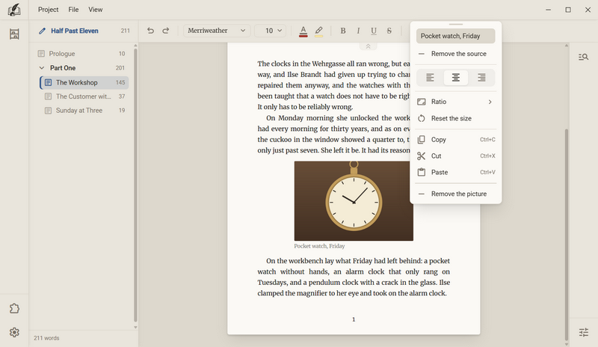Open Sunday at Three chapter
This screenshot has height=347, width=598.
(x=84, y=111)
